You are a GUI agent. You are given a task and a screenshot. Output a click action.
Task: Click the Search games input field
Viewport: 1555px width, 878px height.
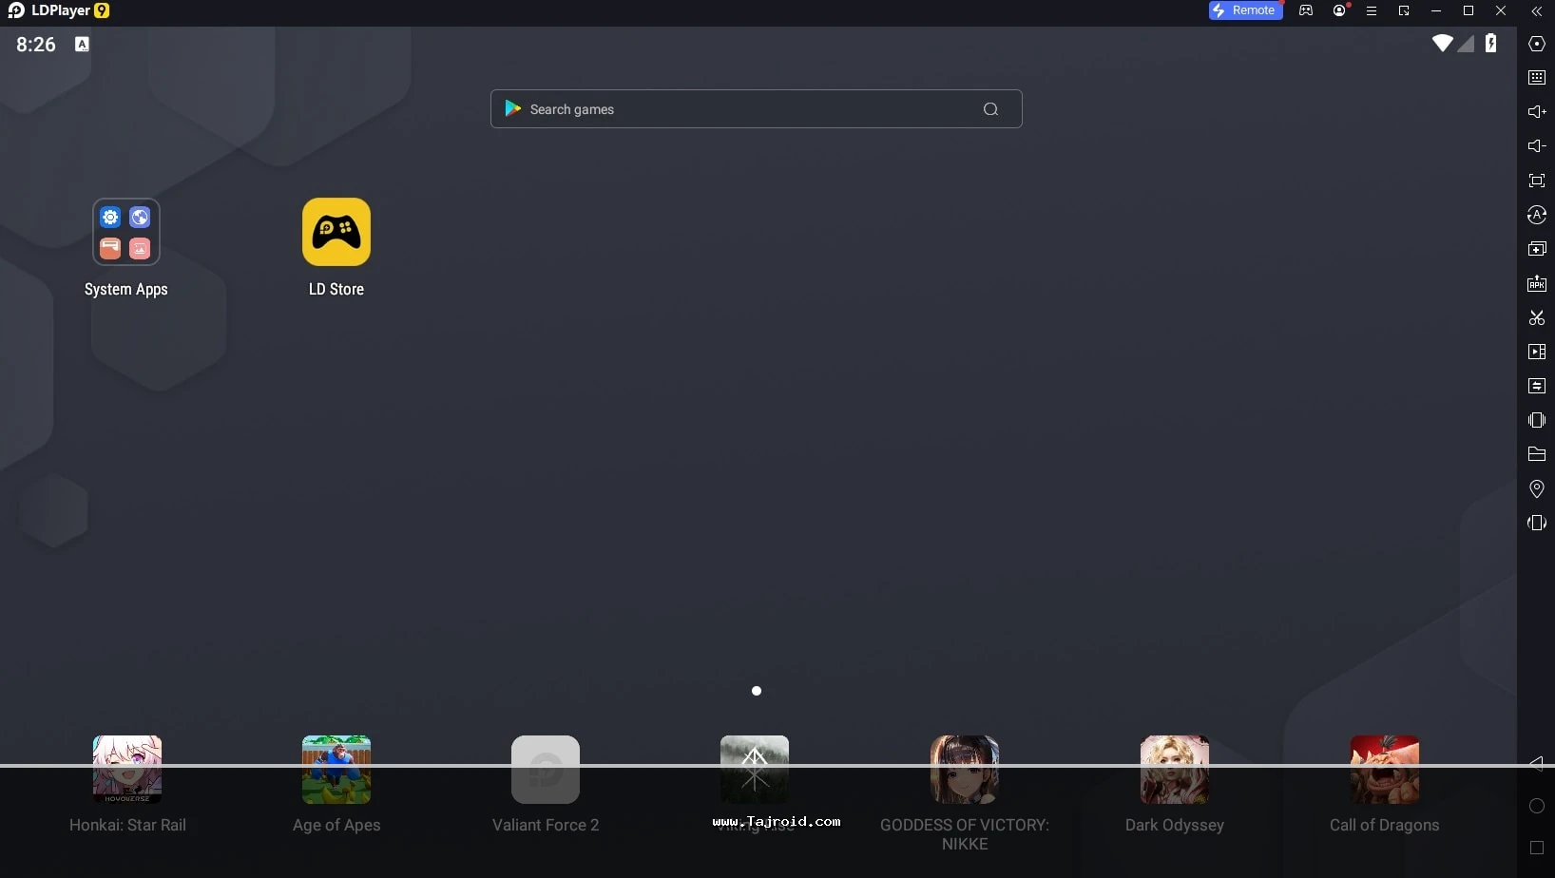741,109
